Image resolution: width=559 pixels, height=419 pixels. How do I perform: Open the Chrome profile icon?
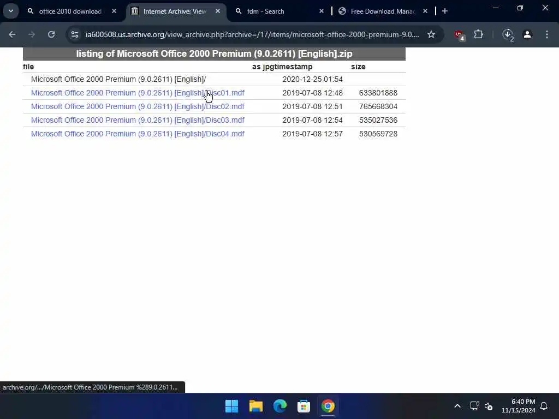point(527,34)
